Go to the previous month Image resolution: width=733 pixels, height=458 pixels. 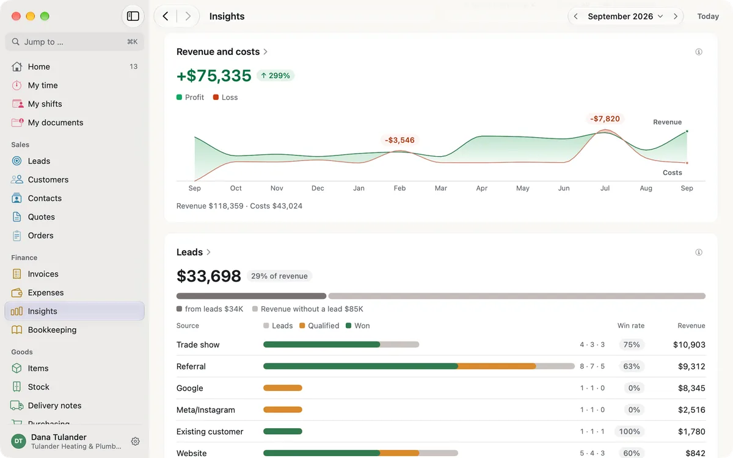[x=575, y=16]
